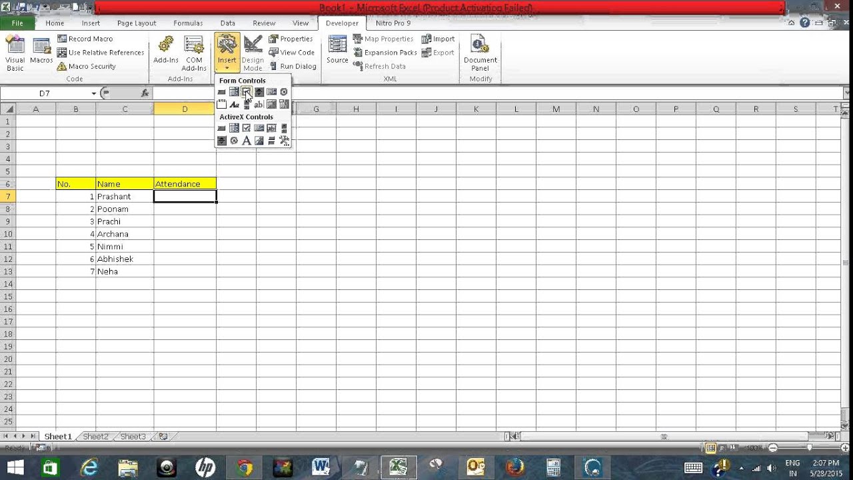853x480 pixels.
Task: Switch to the Formulas tab
Action: click(188, 23)
